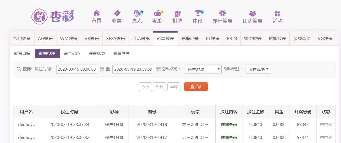Open the 电游 gamepad icon

[x=157, y=13]
